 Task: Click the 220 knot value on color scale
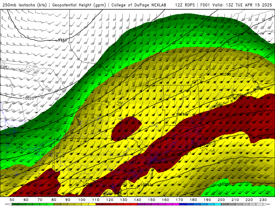coord(249,200)
